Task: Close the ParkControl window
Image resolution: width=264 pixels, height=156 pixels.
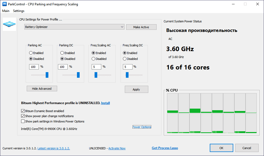Action: [257, 4]
